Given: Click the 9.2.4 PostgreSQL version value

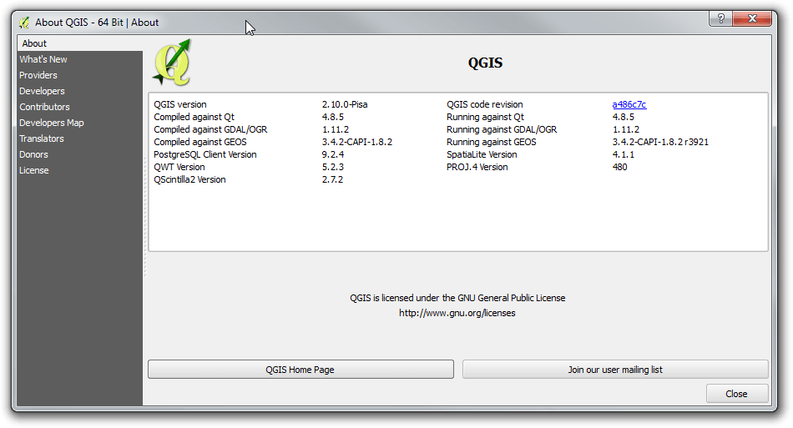Looking at the screenshot, I should click(x=333, y=154).
